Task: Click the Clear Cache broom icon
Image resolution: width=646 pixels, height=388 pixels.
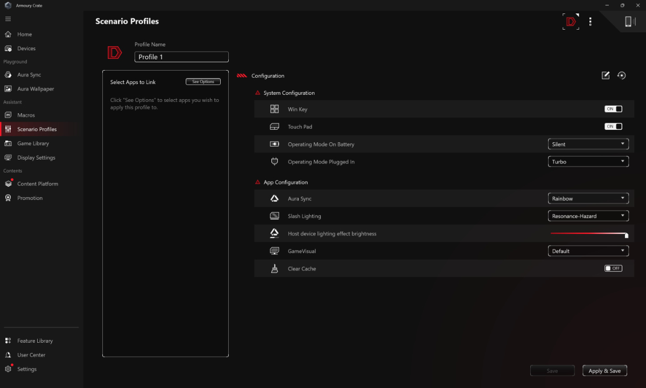Action: pyautogui.click(x=275, y=268)
